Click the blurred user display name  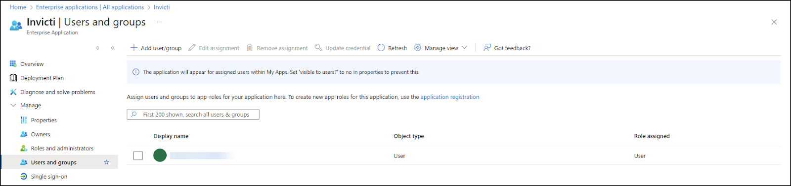(202, 155)
